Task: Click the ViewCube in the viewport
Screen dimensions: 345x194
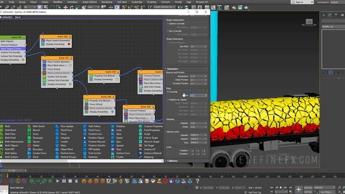Action: point(309,22)
